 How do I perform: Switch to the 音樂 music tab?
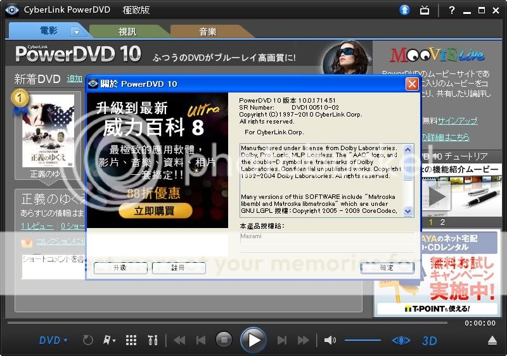click(208, 32)
